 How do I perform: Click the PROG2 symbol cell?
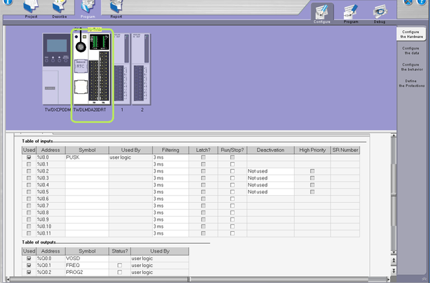pos(87,273)
